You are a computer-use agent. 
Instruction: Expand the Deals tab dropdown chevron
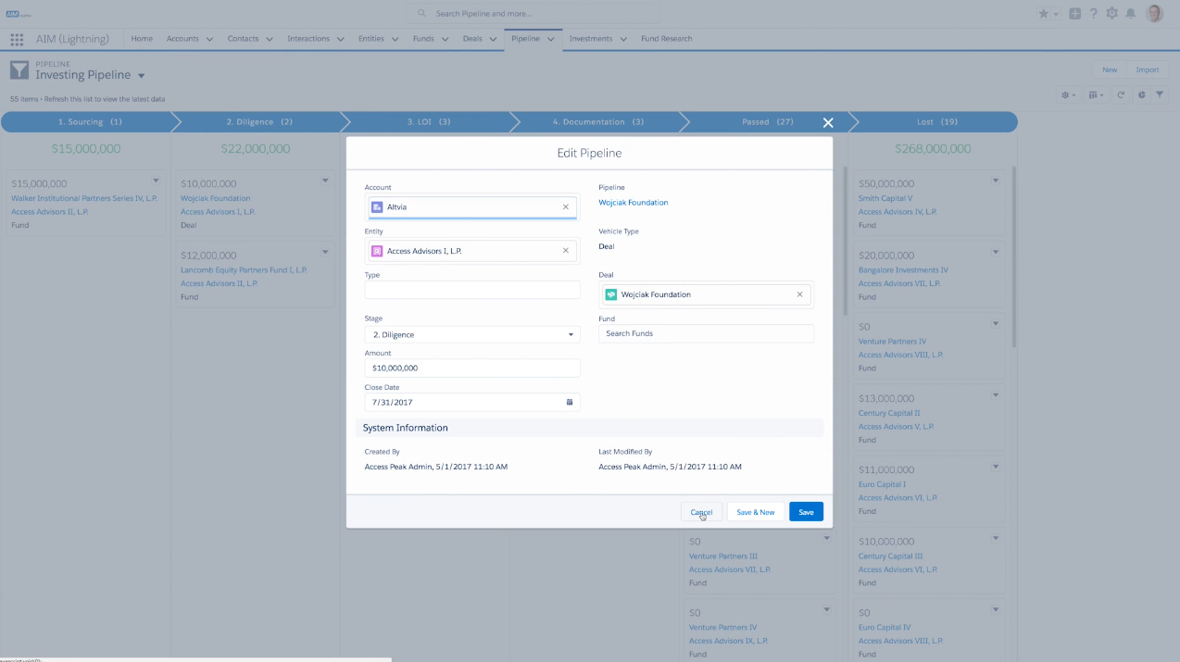493,39
